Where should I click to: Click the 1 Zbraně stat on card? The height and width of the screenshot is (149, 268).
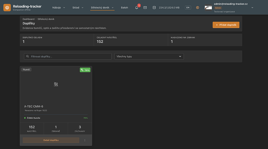click(x=56, y=129)
